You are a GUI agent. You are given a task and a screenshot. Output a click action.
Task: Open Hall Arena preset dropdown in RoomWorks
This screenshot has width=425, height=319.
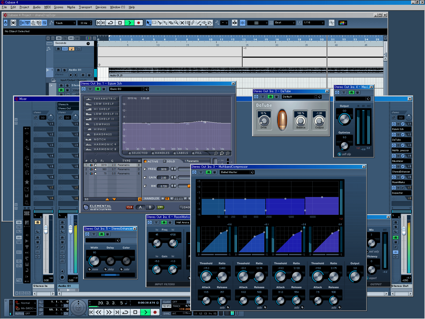183,223
